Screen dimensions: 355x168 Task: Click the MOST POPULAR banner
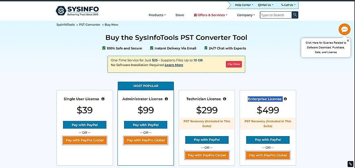coord(146,86)
